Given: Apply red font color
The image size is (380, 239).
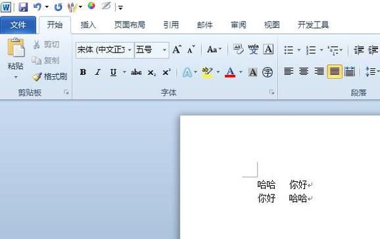Looking at the screenshot, I should 230,72.
